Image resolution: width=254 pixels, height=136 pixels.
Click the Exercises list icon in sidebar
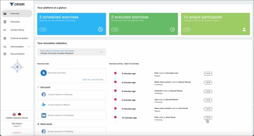coord(5,22)
